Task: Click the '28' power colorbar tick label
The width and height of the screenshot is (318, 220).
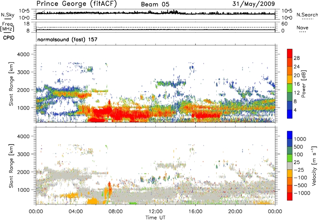Action: [x=297, y=58]
